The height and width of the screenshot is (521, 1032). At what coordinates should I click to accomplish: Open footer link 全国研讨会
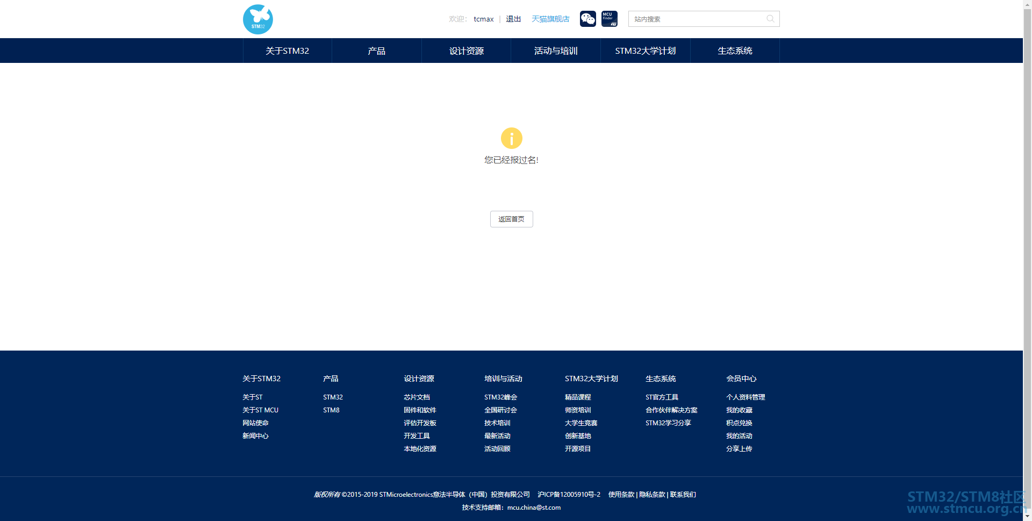coord(500,410)
